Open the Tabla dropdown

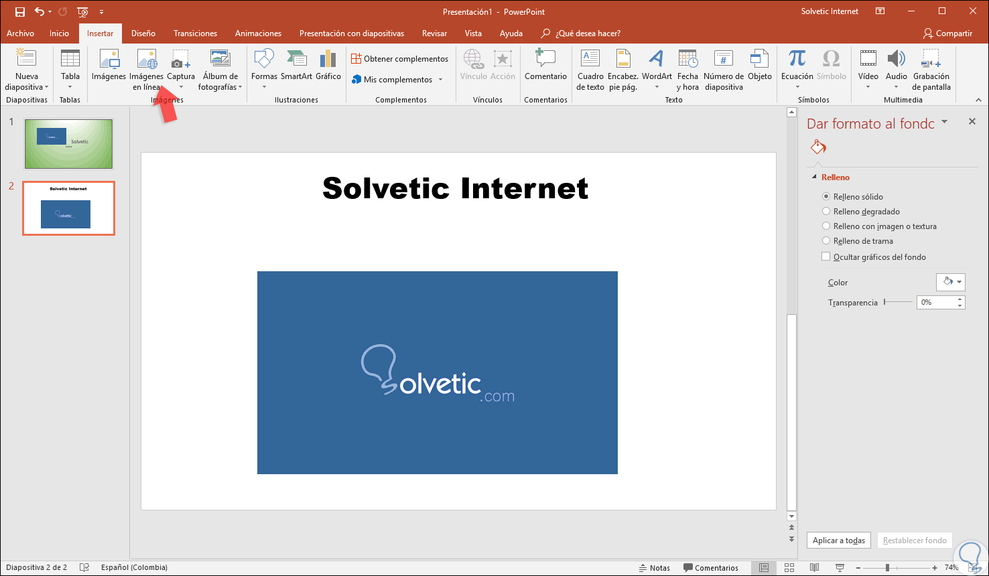70,87
